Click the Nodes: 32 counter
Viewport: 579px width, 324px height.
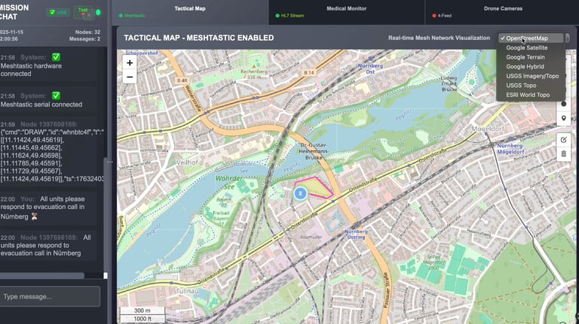click(x=87, y=32)
